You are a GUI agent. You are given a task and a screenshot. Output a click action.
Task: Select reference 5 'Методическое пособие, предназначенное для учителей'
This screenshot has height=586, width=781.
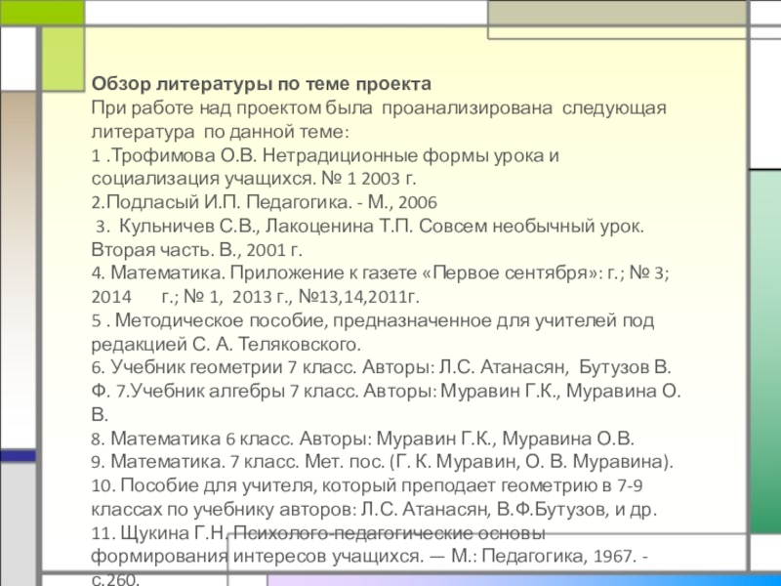coord(373,320)
